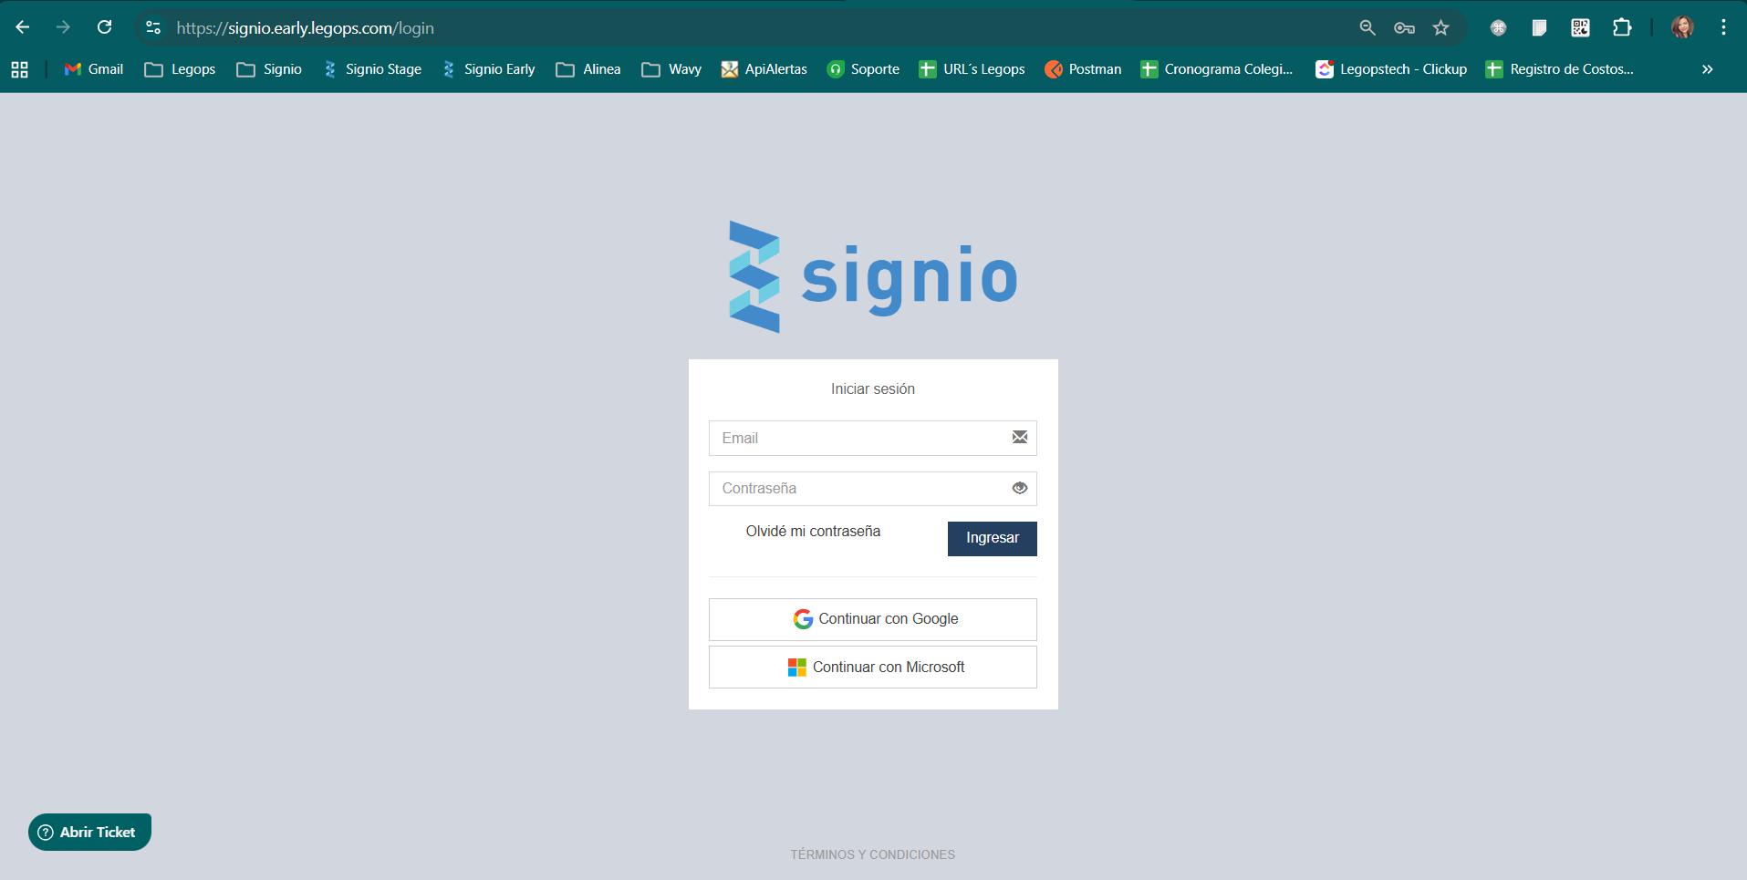
Task: Click the Ingresar button
Action: coord(993,539)
